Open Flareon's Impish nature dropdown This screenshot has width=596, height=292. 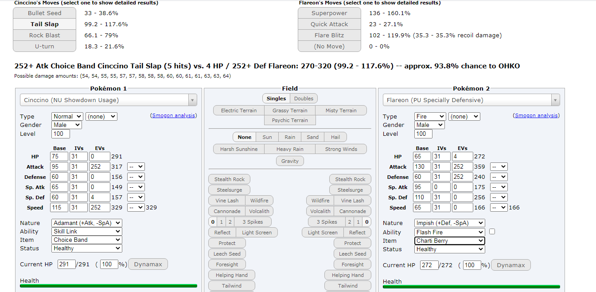pos(450,223)
